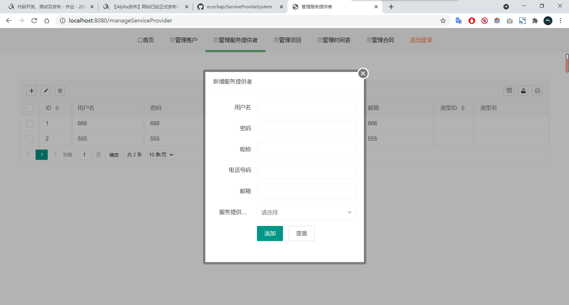Click the 确定 pagination confirm button
Image resolution: width=569 pixels, height=305 pixels.
[x=114, y=155]
